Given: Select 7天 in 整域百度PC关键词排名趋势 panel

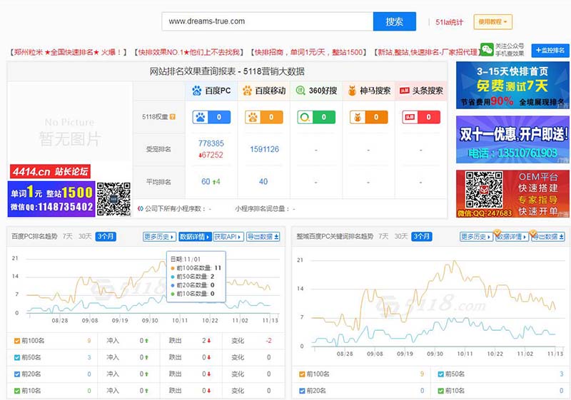Looking at the screenshot, I should coord(383,237).
